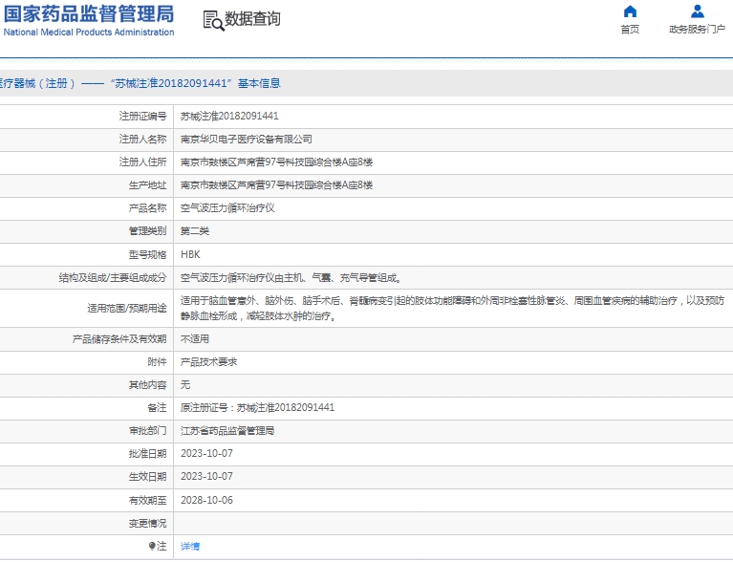The height and width of the screenshot is (562, 733).
Task: Click the bullet icon beside 注
Action: click(x=151, y=546)
